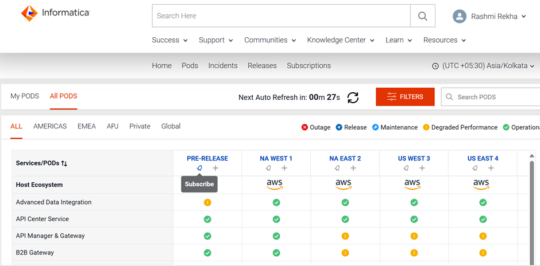Expand the Resources menu

click(x=445, y=40)
